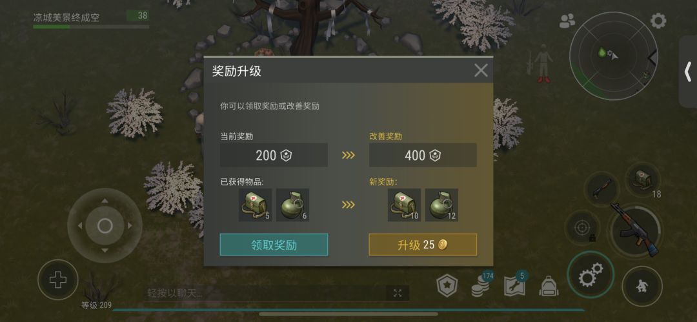Toggle crouch stance button
Viewport: 697px width, 322px height.
(642, 287)
